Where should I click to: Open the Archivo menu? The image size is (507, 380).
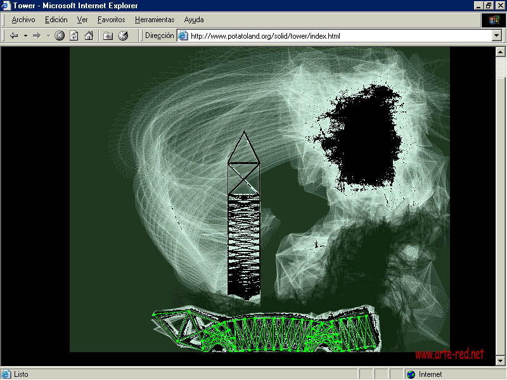23,20
